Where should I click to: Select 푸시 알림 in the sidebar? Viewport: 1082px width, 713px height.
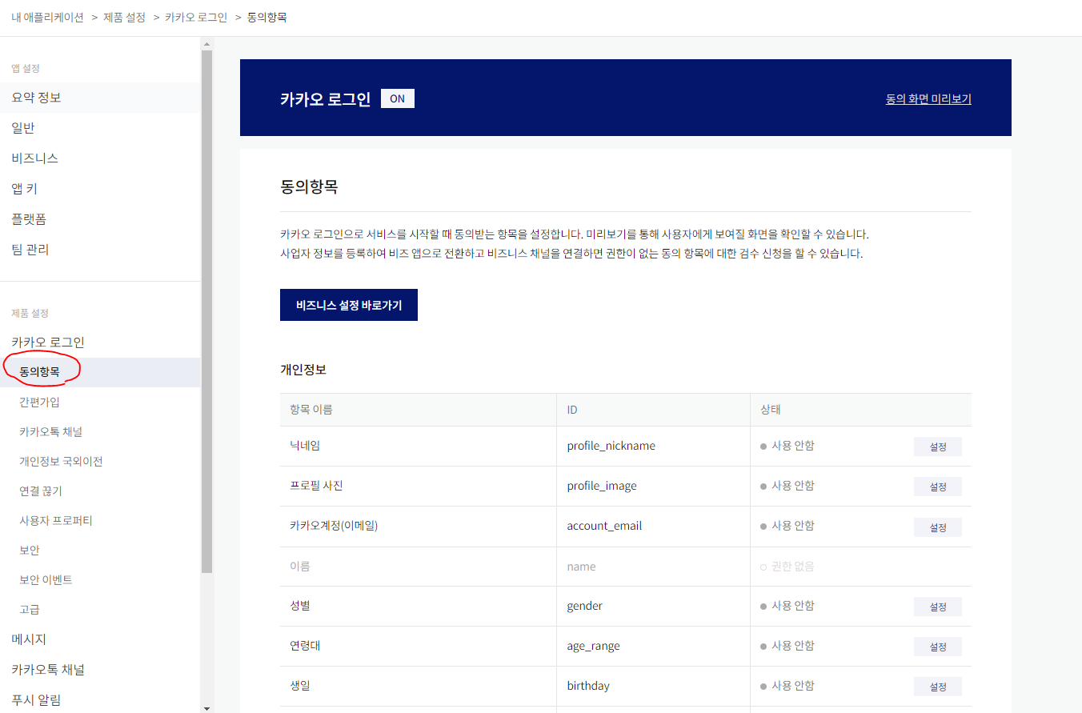[100, 700]
